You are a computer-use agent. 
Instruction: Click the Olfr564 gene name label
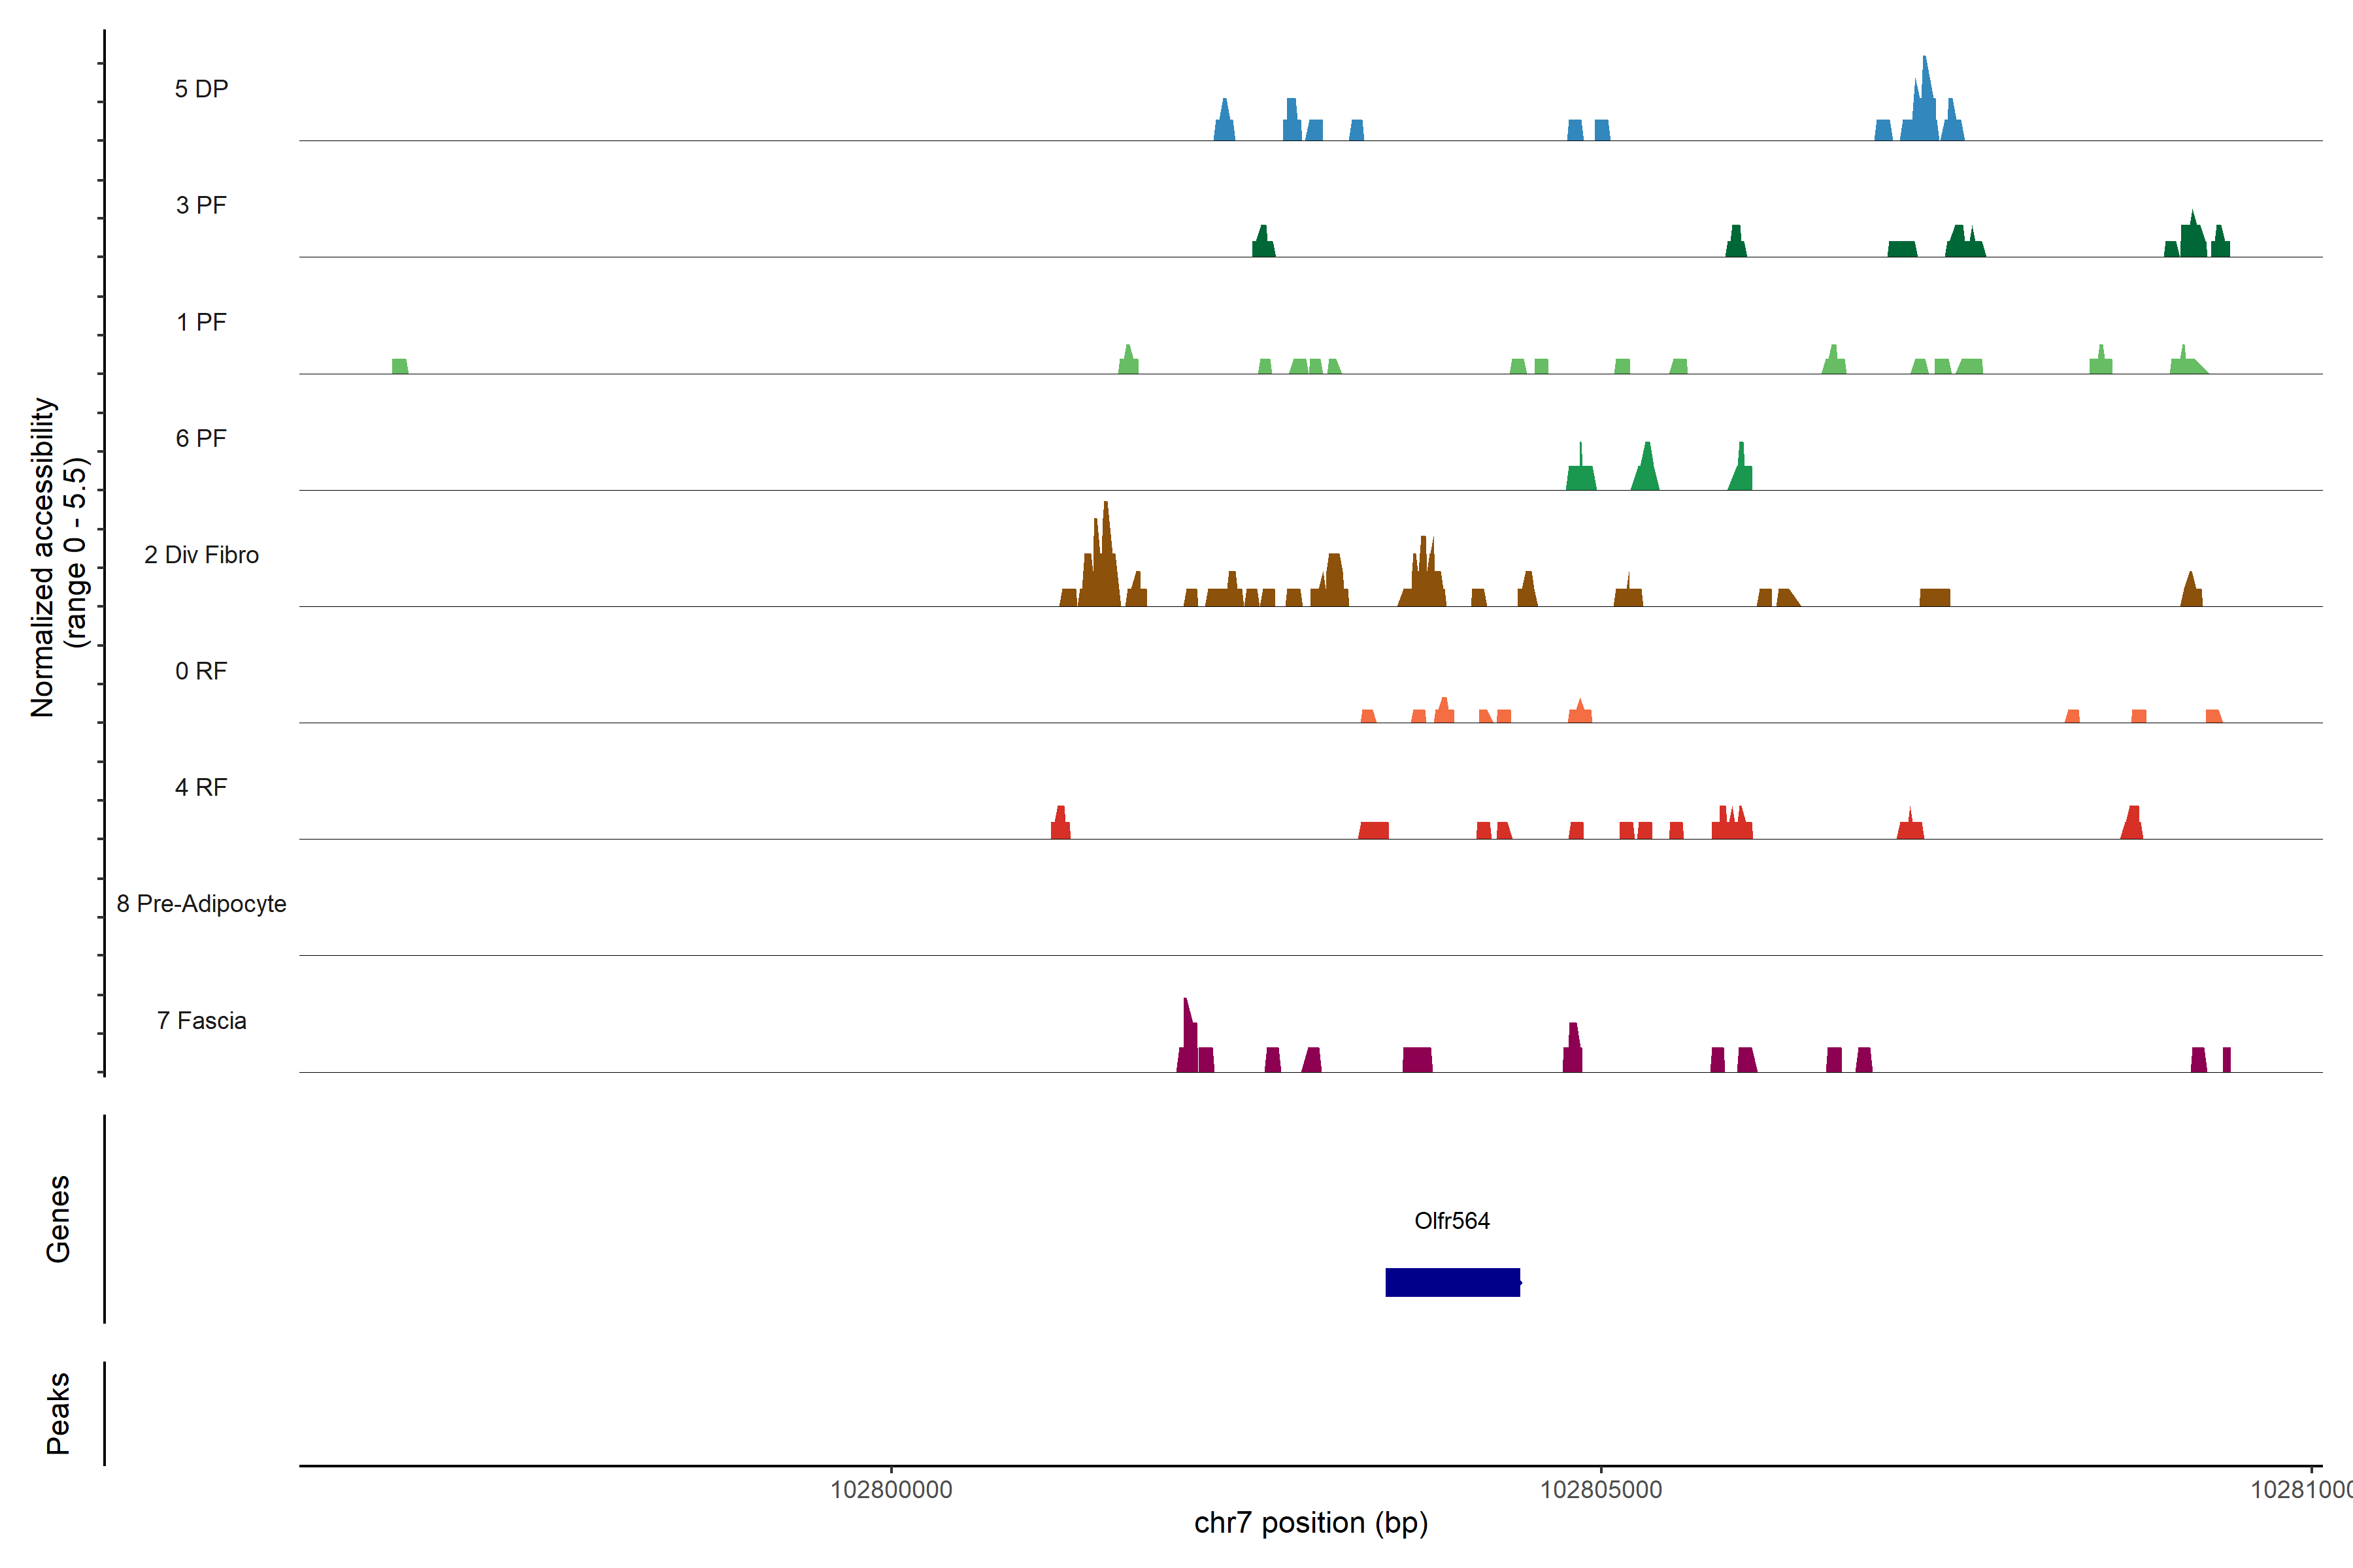click(1452, 1221)
